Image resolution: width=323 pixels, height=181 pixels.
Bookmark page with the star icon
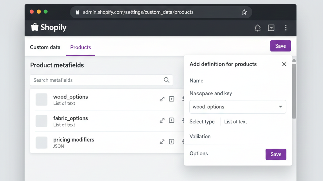[244, 12]
